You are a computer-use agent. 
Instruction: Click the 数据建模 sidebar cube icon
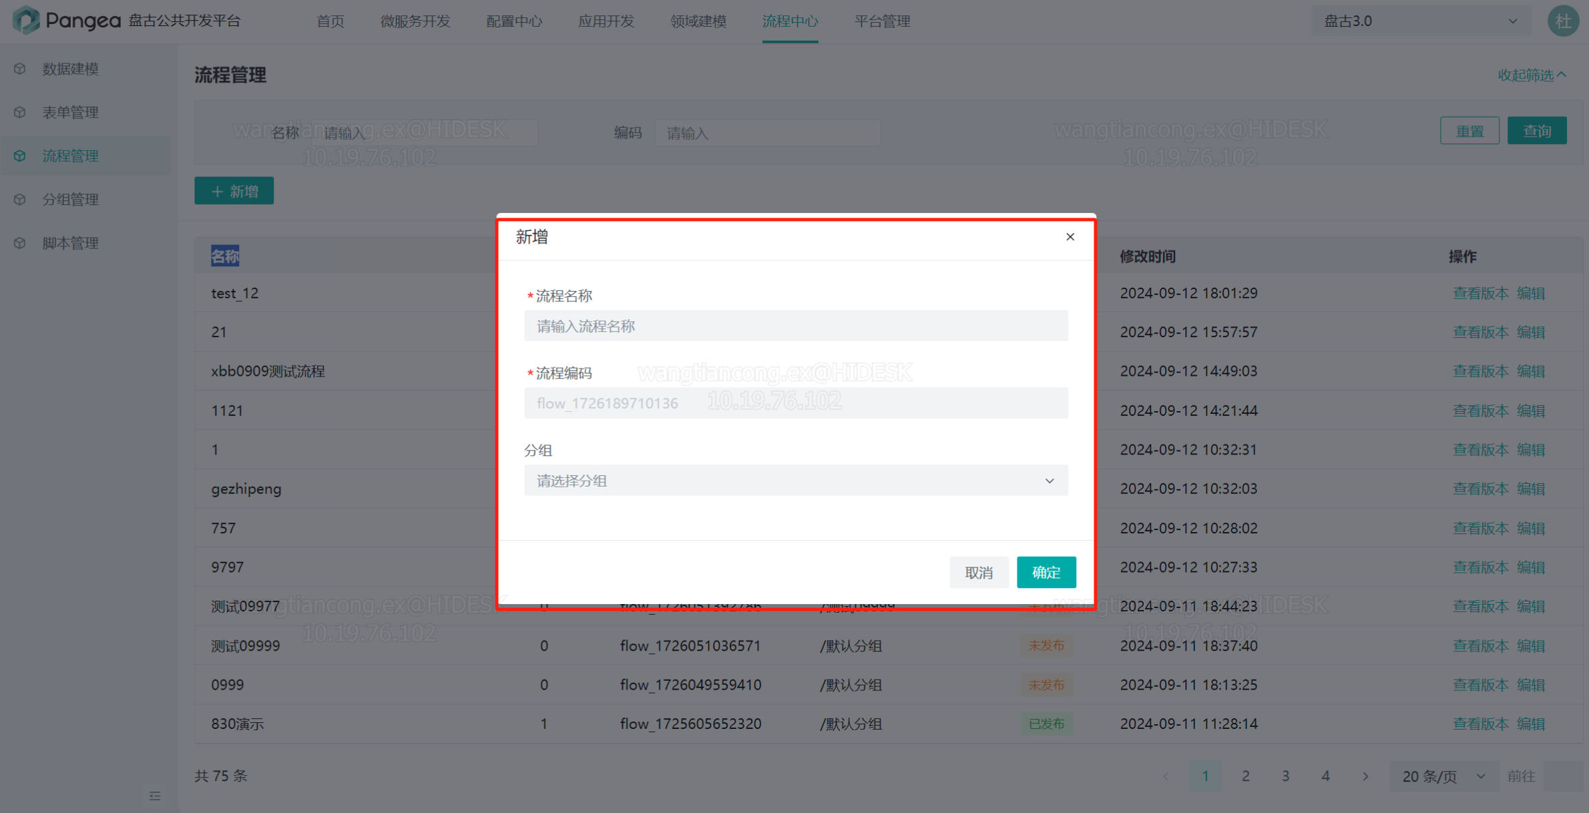click(20, 69)
